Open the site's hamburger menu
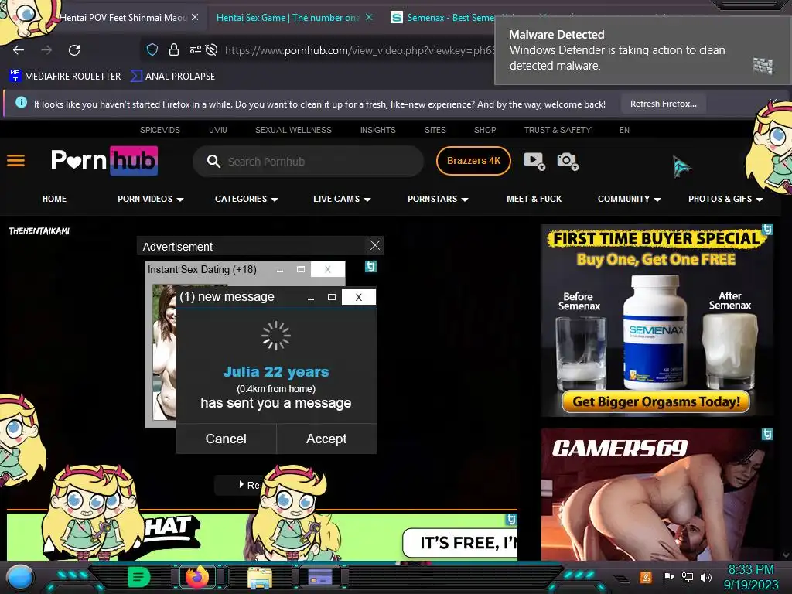This screenshot has height=594, width=792. pos(15,161)
